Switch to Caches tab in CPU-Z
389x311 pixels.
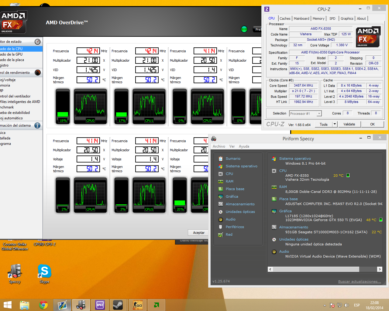click(285, 19)
